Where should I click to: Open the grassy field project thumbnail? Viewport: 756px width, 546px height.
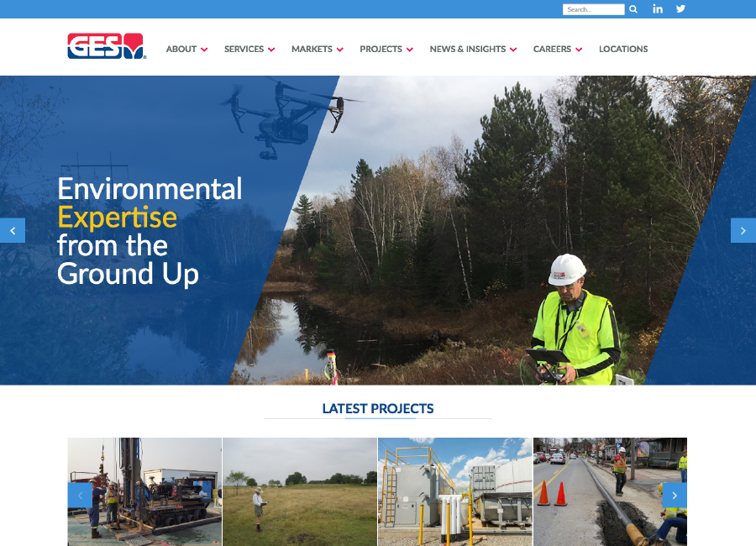tap(300, 492)
